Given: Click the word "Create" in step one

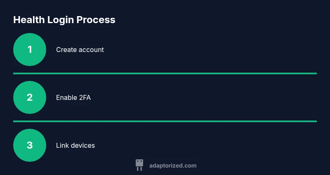Looking at the screenshot, I should [x=66, y=50].
